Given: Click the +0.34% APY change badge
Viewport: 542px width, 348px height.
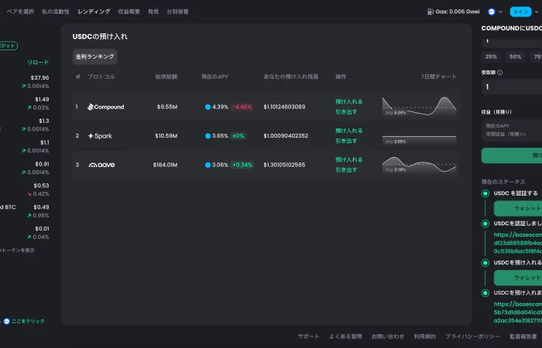Looking at the screenshot, I should coord(242,165).
